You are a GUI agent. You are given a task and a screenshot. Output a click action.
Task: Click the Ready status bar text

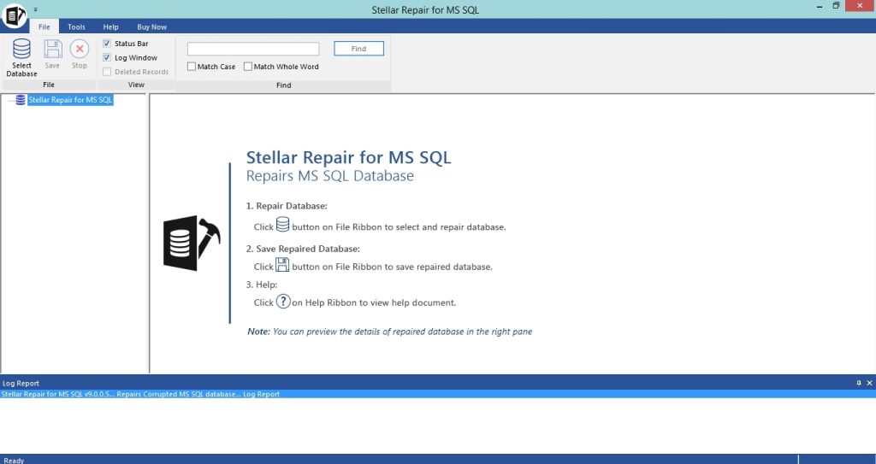pyautogui.click(x=14, y=460)
